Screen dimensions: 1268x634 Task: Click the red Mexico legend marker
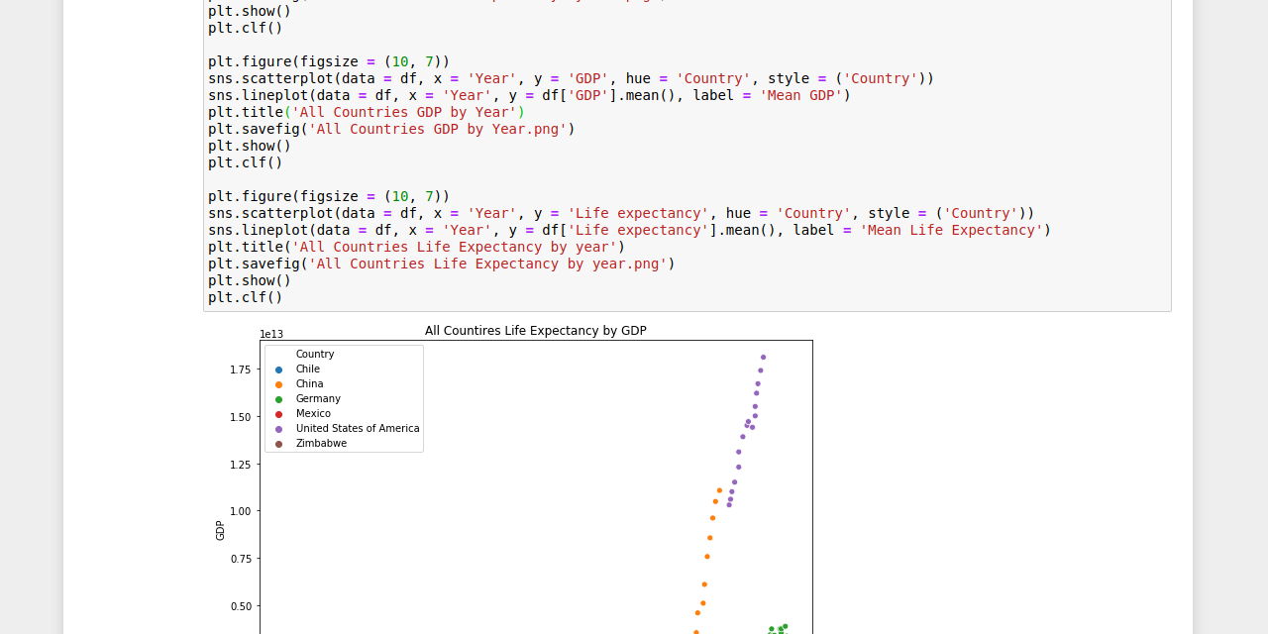280,413
